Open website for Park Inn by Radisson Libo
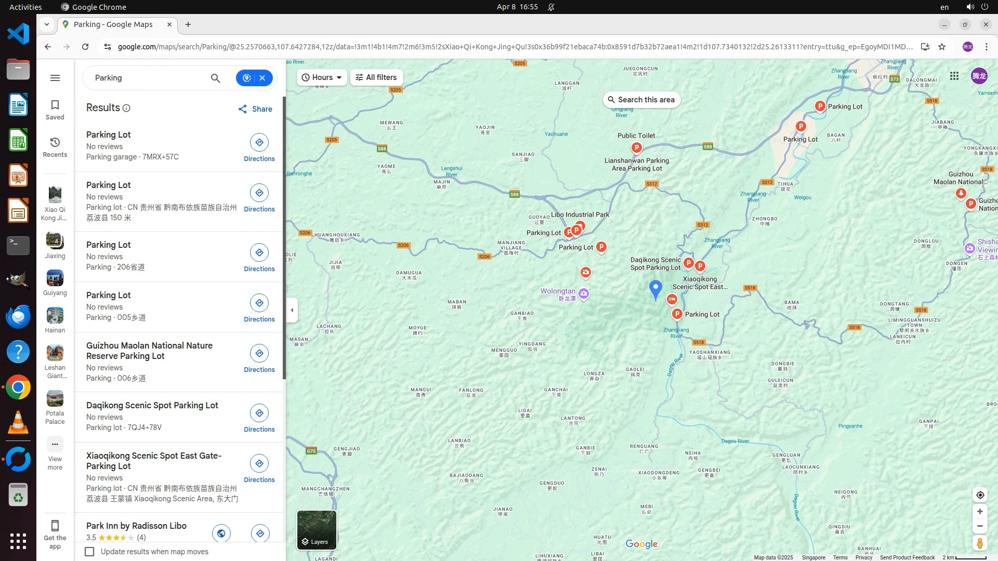 (221, 533)
